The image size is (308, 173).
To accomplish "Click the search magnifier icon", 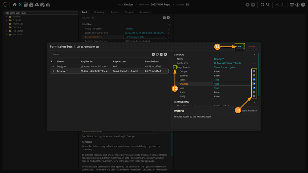I will tap(268, 5).
